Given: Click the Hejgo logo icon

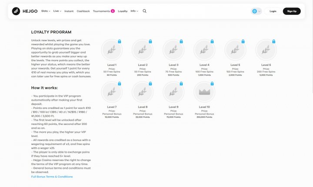Looking at the screenshot, I should pos(16,11).
